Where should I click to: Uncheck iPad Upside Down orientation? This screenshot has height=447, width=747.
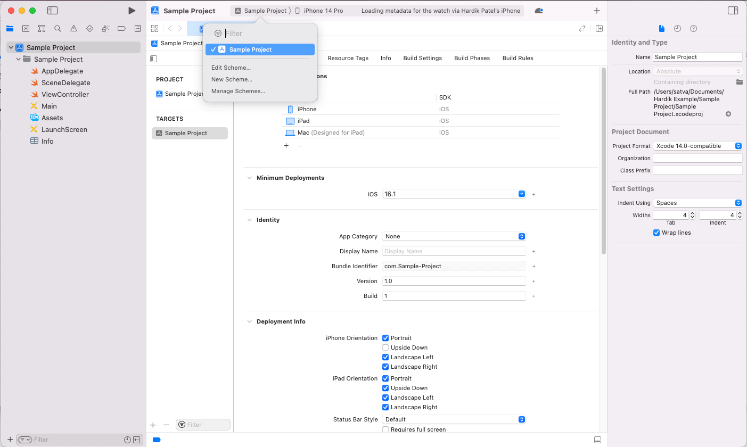pos(385,388)
